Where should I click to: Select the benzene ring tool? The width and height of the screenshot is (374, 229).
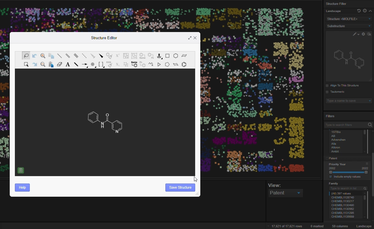pos(184,65)
